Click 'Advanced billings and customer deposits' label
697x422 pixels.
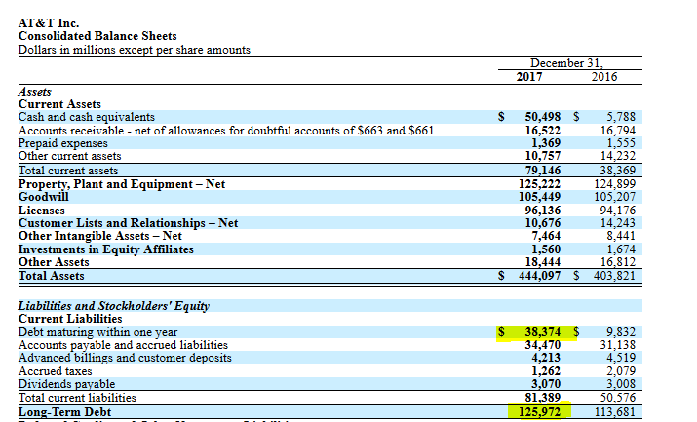pos(125,358)
